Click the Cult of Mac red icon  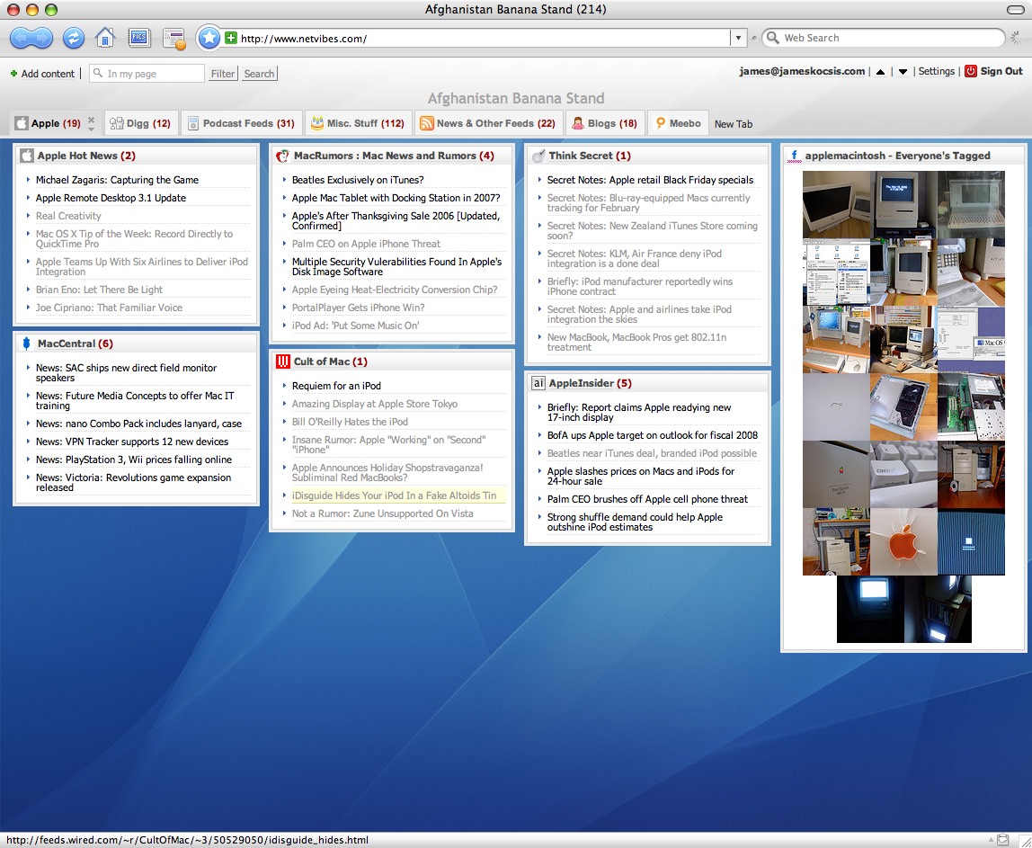tap(283, 362)
